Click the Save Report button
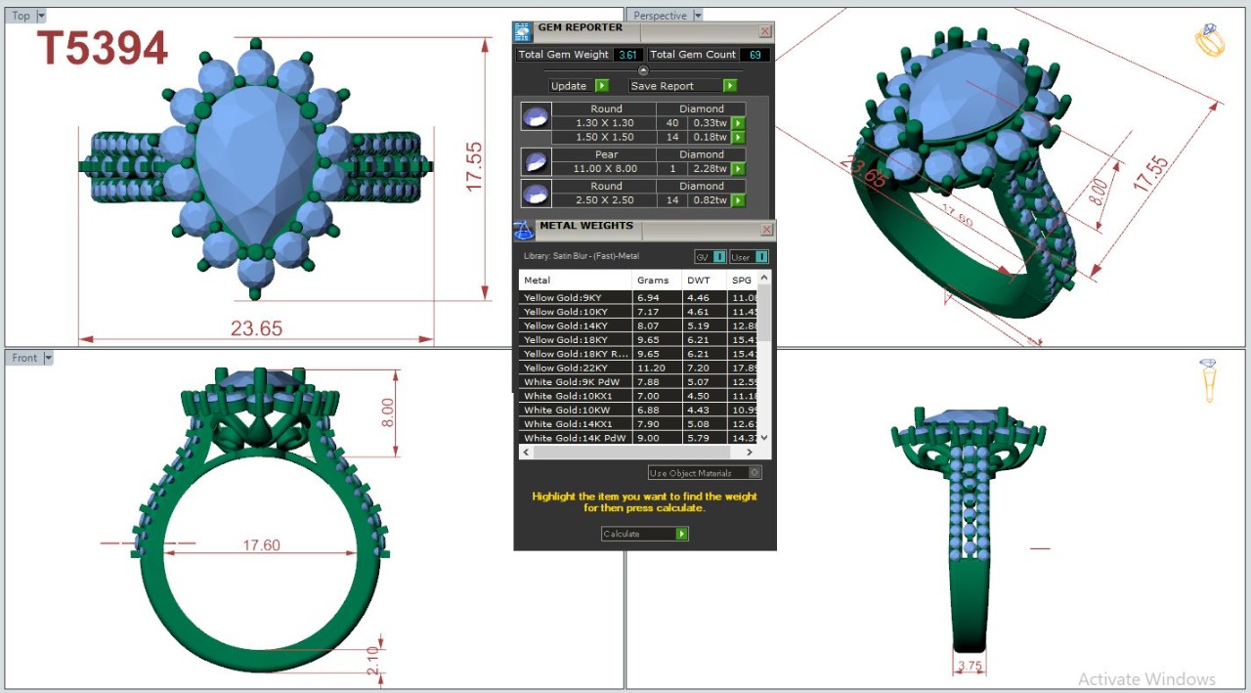 point(682,86)
